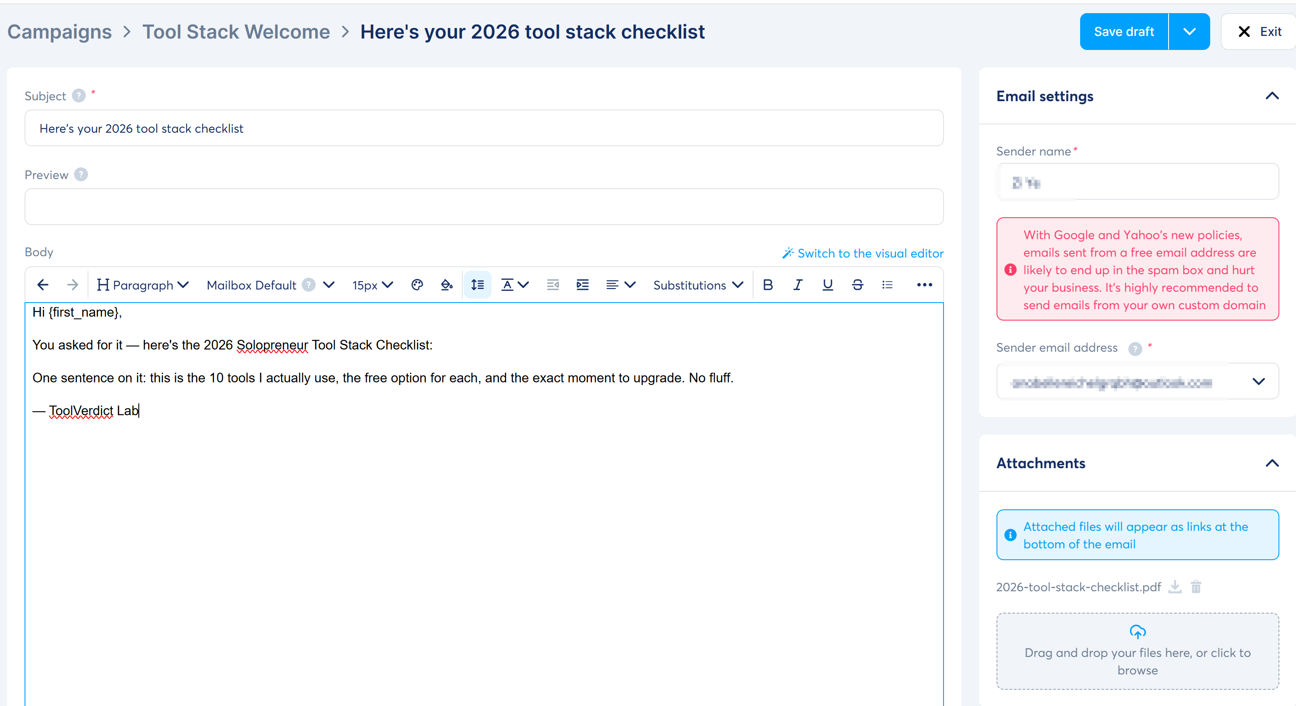The height and width of the screenshot is (706, 1296).
Task: Collapse the Attachments panel
Action: click(x=1272, y=463)
